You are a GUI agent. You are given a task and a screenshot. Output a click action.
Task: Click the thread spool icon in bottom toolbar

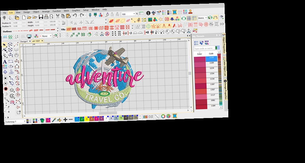[x=174, y=116]
